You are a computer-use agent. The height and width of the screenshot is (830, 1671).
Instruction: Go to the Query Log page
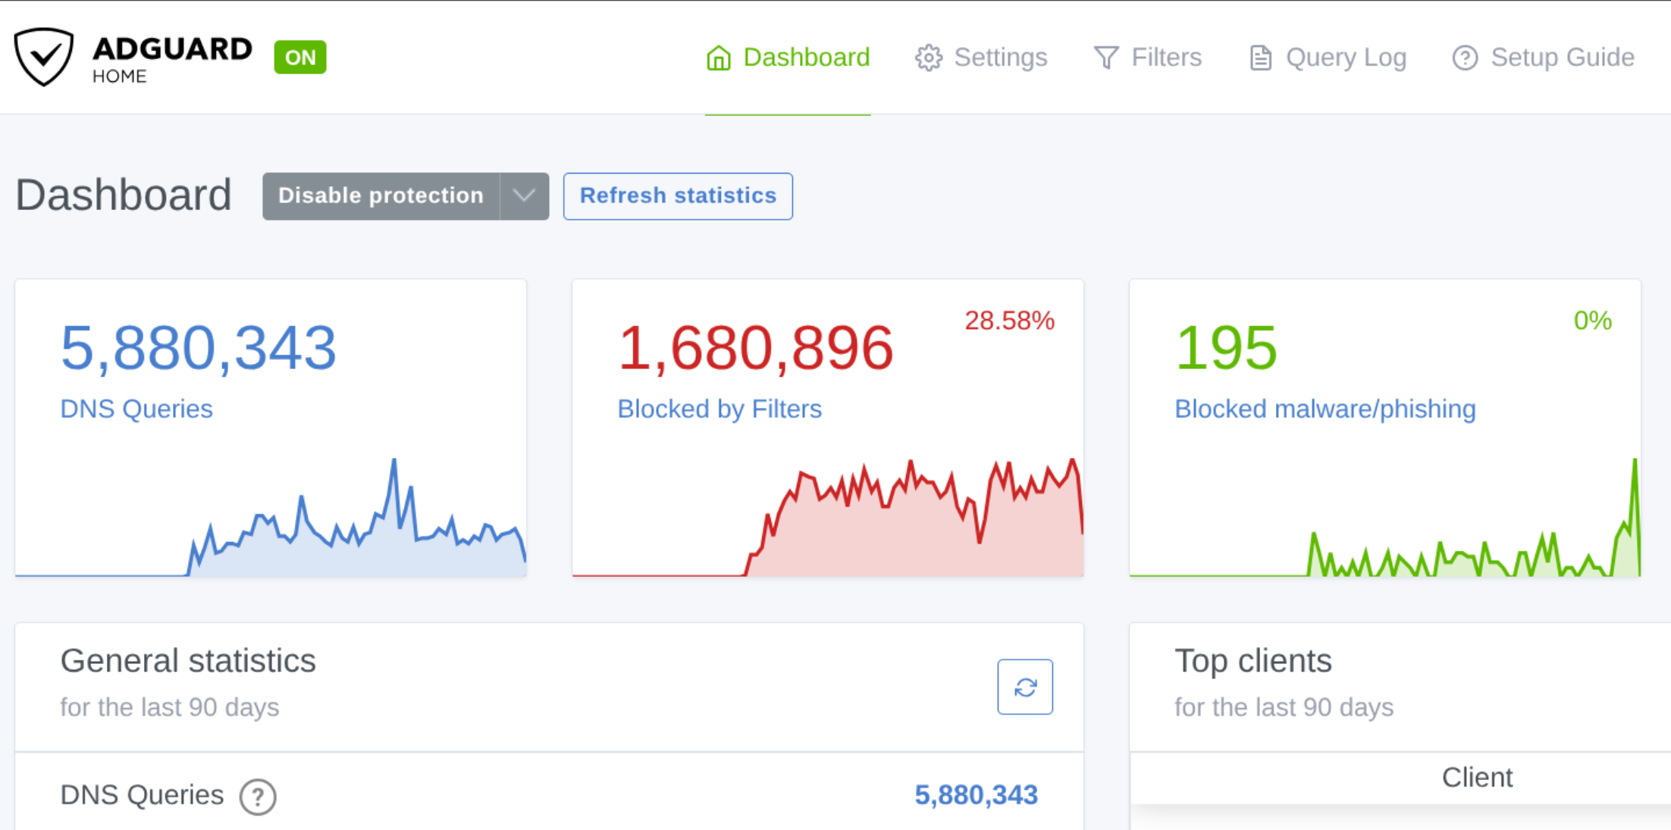tap(1328, 58)
